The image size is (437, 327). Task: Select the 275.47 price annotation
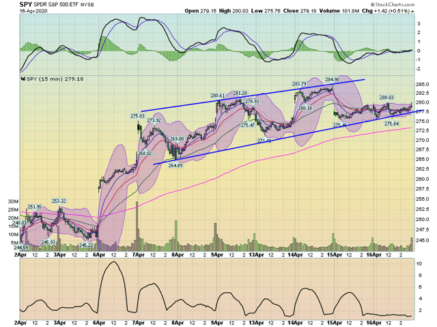[248, 125]
